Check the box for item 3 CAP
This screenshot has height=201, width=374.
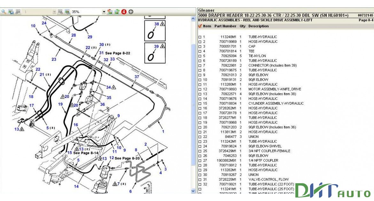click(200, 47)
